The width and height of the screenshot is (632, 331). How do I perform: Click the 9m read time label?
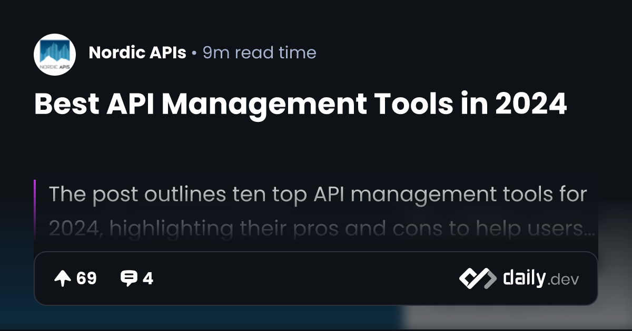point(259,53)
